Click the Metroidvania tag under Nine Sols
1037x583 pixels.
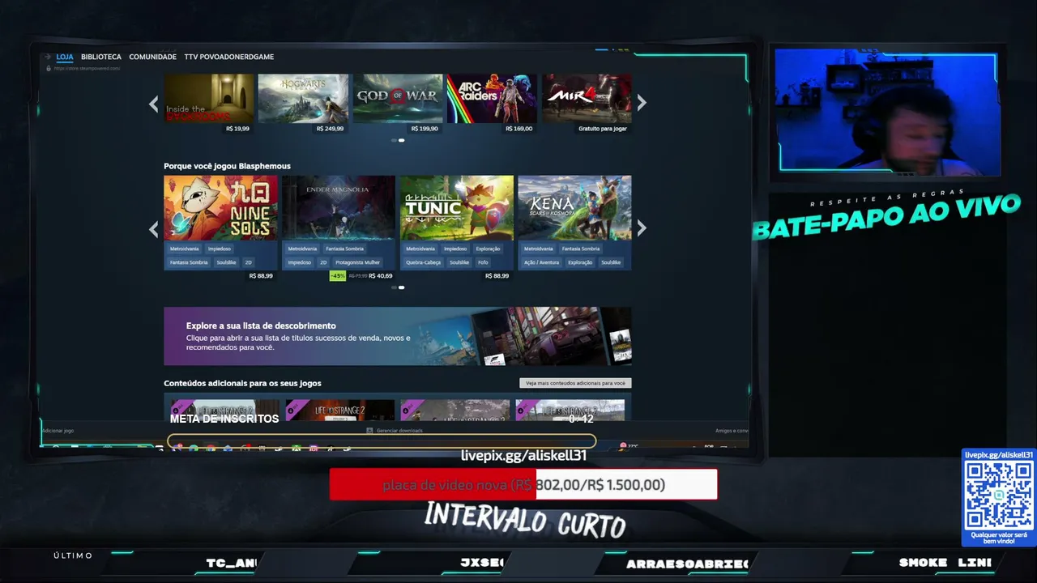tap(184, 249)
